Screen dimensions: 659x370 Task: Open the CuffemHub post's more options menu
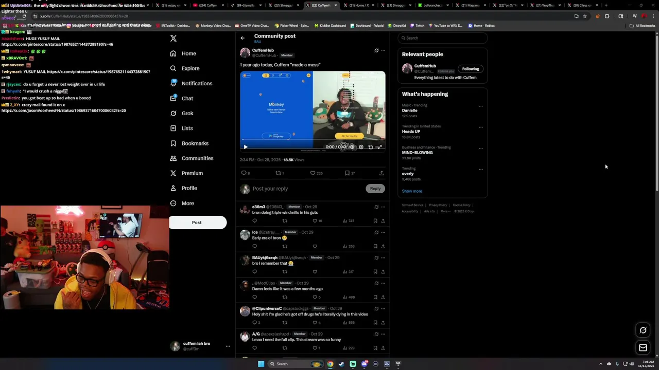coord(383,50)
